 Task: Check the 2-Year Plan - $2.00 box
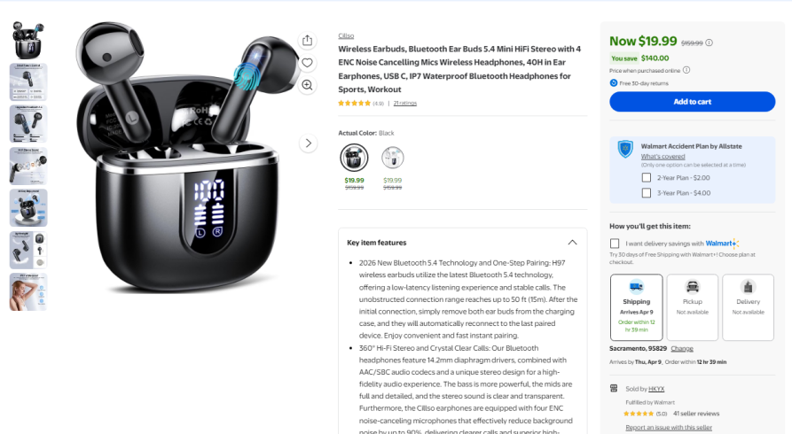pyautogui.click(x=646, y=178)
